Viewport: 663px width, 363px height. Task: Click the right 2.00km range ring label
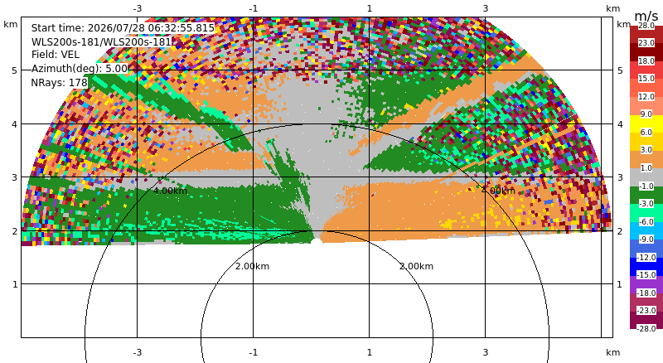coord(417,266)
